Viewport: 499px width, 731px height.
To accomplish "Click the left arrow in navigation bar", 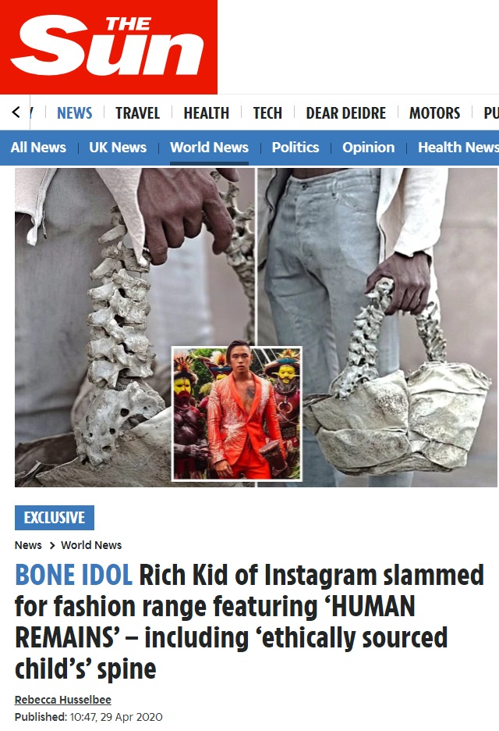I will [x=16, y=112].
